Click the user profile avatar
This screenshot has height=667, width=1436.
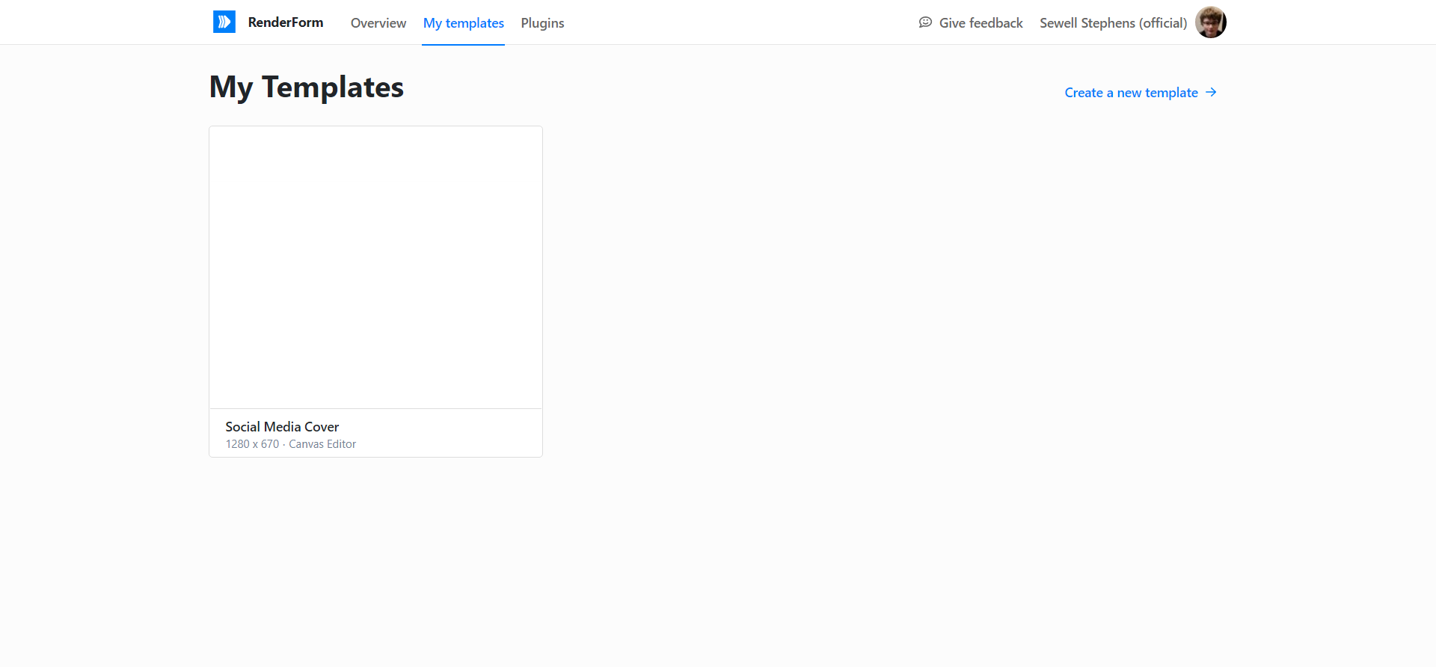coord(1211,22)
